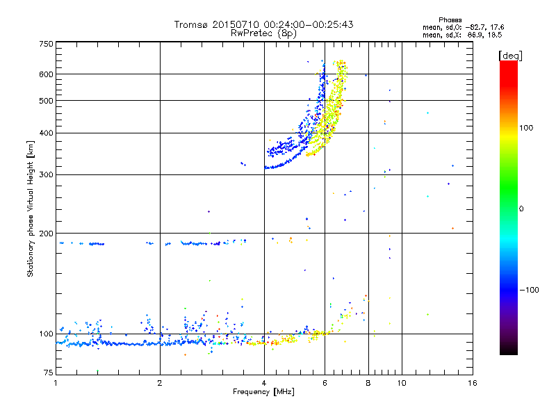556x417 pixels.
Task: Click the colorbar tick label '0'
Action: click(x=521, y=208)
